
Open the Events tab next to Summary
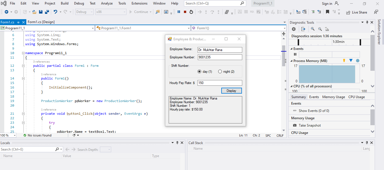314,97
